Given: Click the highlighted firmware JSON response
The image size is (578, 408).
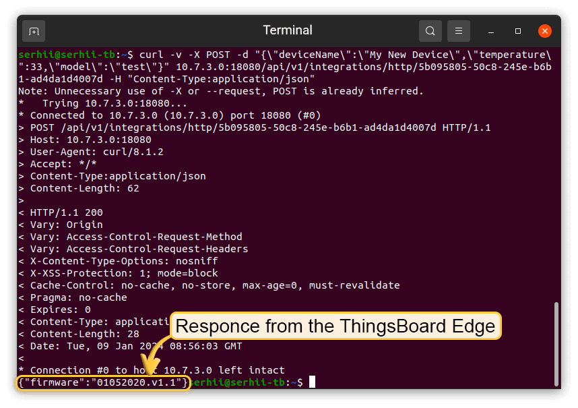Looking at the screenshot, I should [x=102, y=382].
